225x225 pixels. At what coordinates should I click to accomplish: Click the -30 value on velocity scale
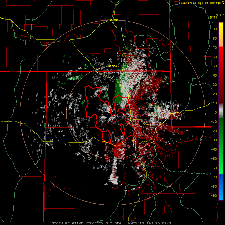[x=214, y=140]
